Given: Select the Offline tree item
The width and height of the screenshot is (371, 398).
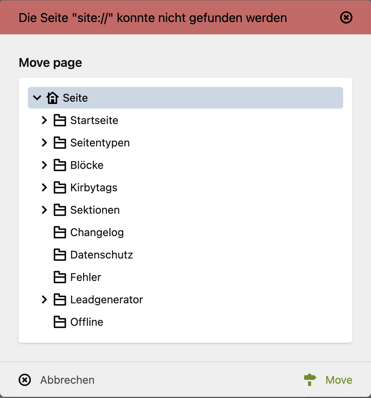Looking at the screenshot, I should [87, 322].
